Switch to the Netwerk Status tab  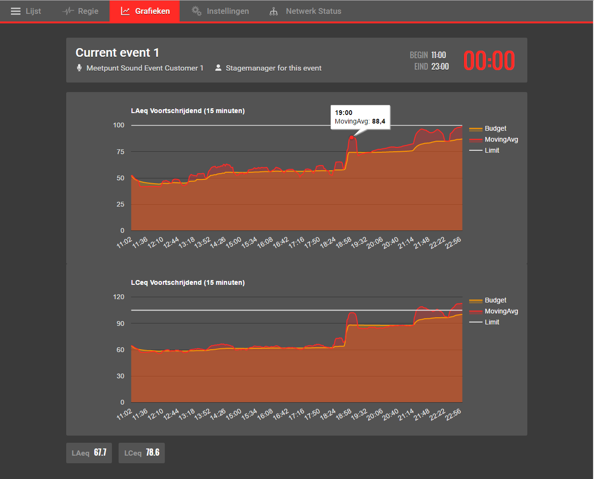pyautogui.click(x=305, y=11)
